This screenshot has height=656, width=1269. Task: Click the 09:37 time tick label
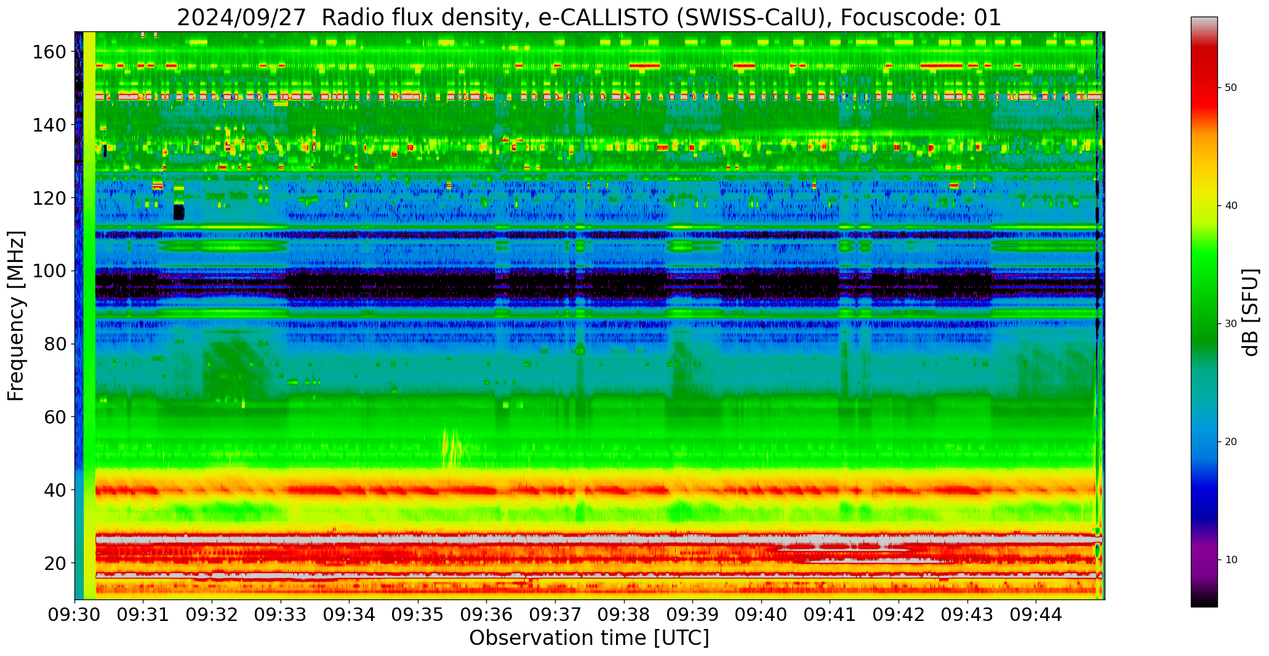pyautogui.click(x=555, y=614)
